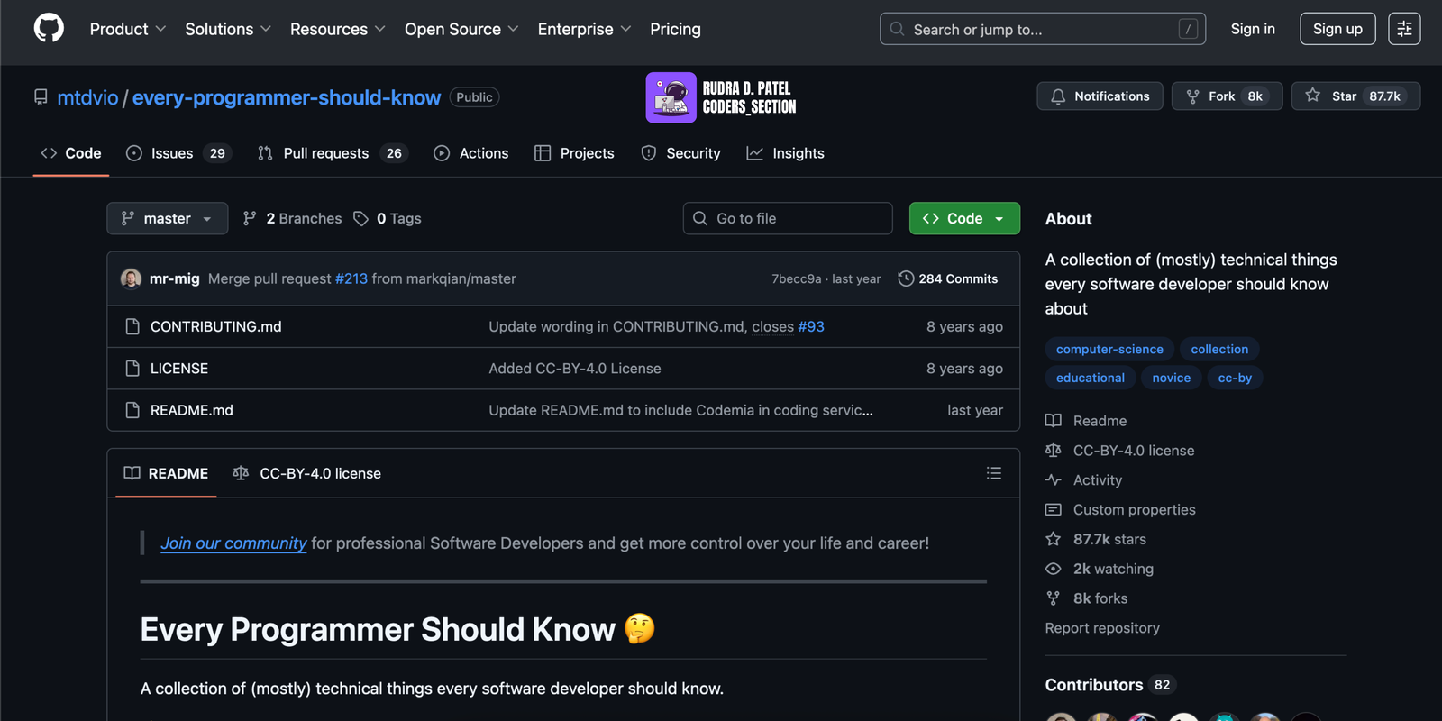Viewport: 1442px width, 721px height.
Task: Open the README outline list icon
Action: [x=993, y=473]
